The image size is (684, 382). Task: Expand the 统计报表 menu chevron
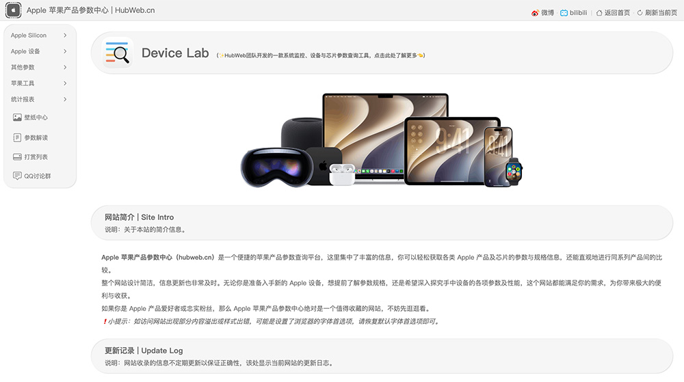point(65,99)
